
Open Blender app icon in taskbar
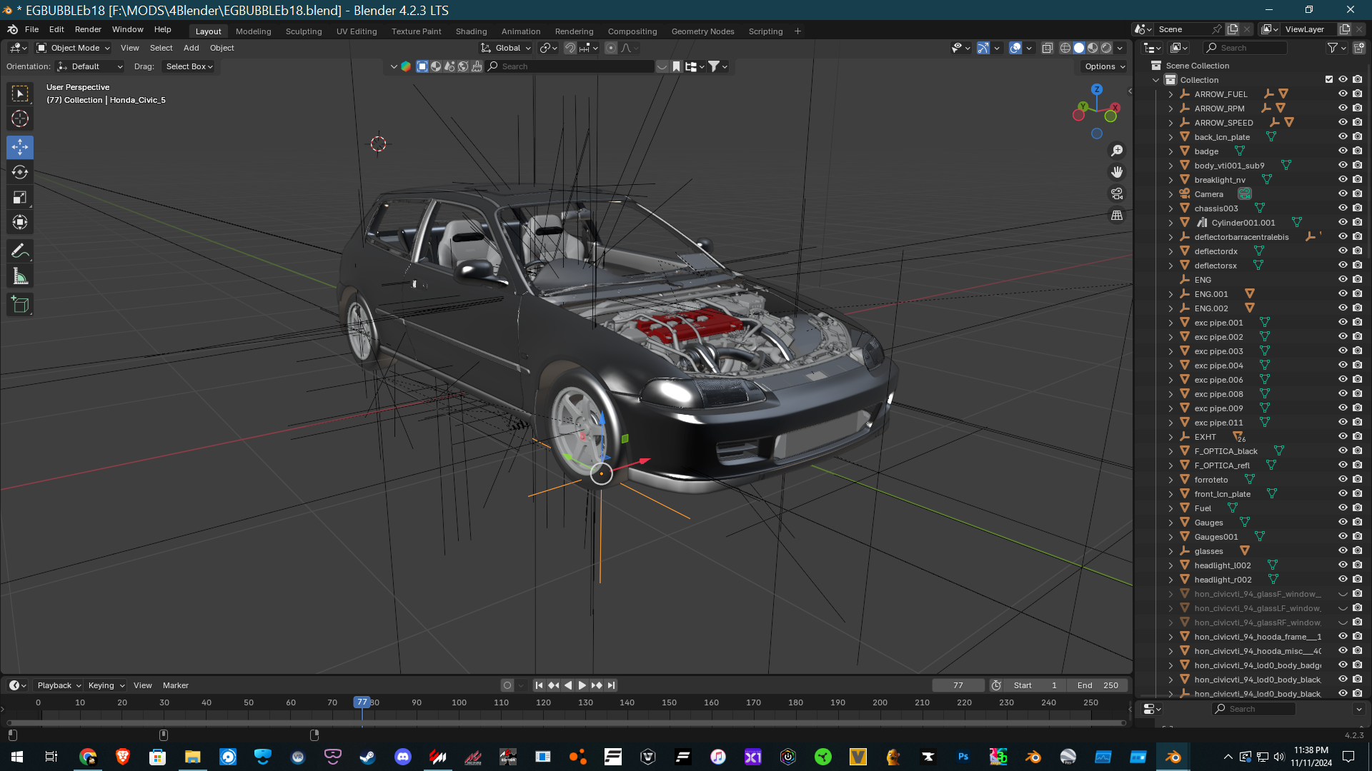tap(1173, 757)
